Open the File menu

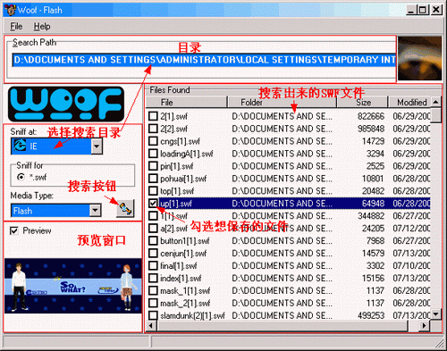click(x=16, y=27)
